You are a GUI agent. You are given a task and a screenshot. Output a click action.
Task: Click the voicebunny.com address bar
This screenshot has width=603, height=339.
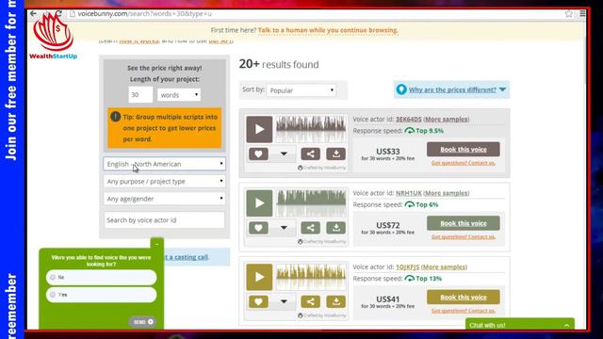[x=316, y=14]
